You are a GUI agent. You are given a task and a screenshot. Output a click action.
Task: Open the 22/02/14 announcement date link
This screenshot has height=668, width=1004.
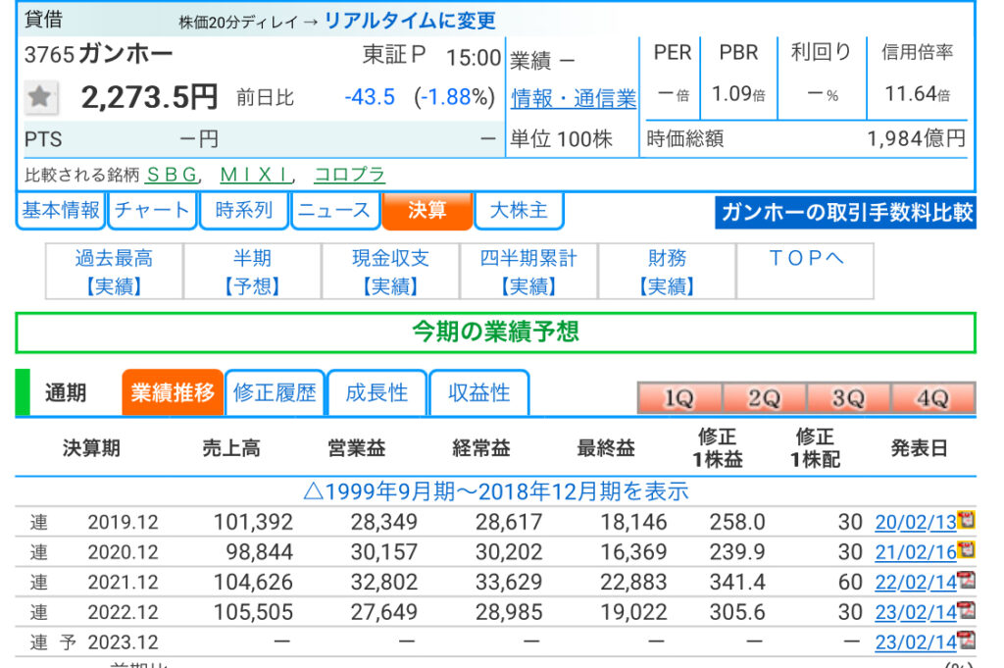[916, 583]
